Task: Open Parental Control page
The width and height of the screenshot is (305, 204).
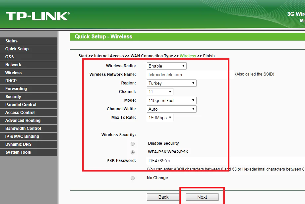Action: click(29, 105)
